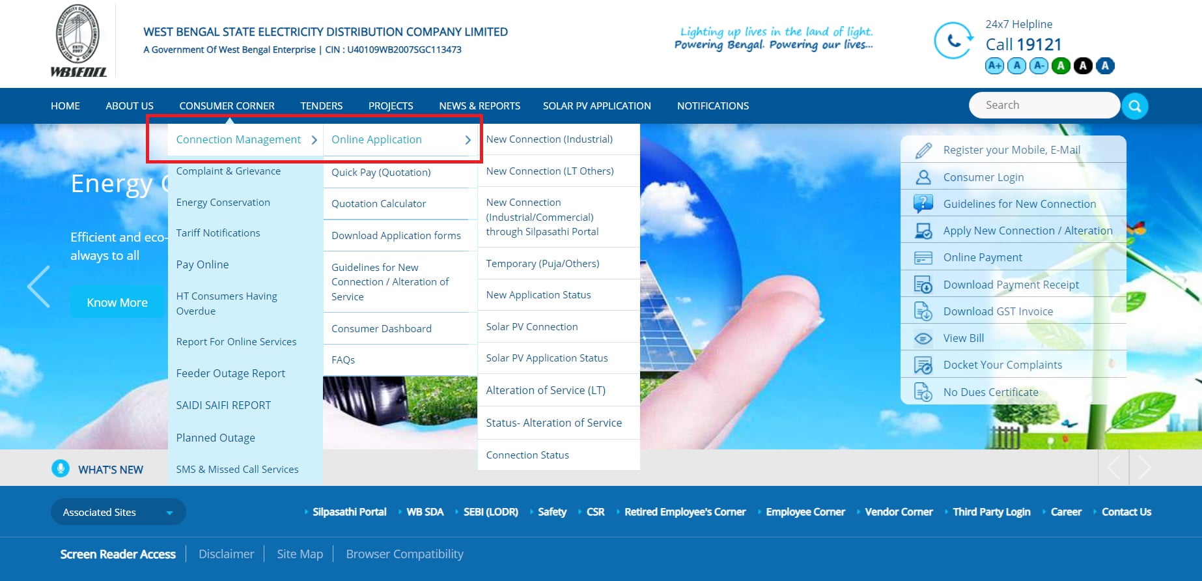
Task: Click the question-mark icon for Guidelines for New Connection
Action: coord(923,204)
